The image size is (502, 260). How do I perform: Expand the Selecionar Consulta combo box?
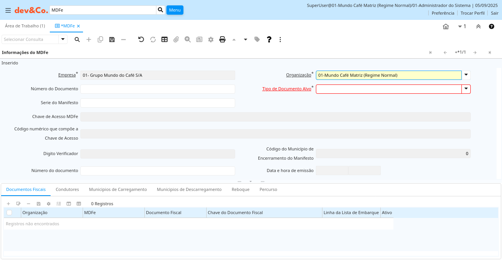point(63,39)
